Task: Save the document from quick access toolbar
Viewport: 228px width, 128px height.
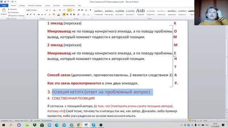Action: [5, 1]
